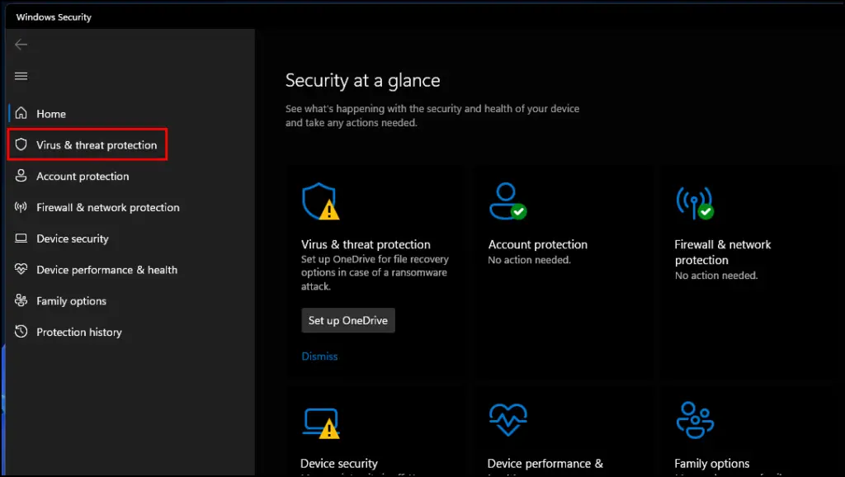The height and width of the screenshot is (477, 845).
Task: Click the 'Security at a glance' heading
Action: 363,80
